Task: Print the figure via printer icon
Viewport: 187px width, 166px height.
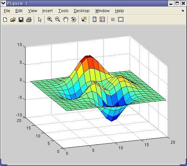Action: click(29, 20)
